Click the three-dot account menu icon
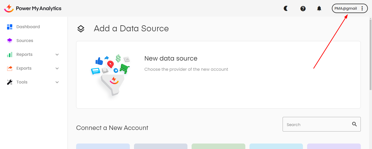This screenshot has width=372, height=149. click(x=362, y=8)
